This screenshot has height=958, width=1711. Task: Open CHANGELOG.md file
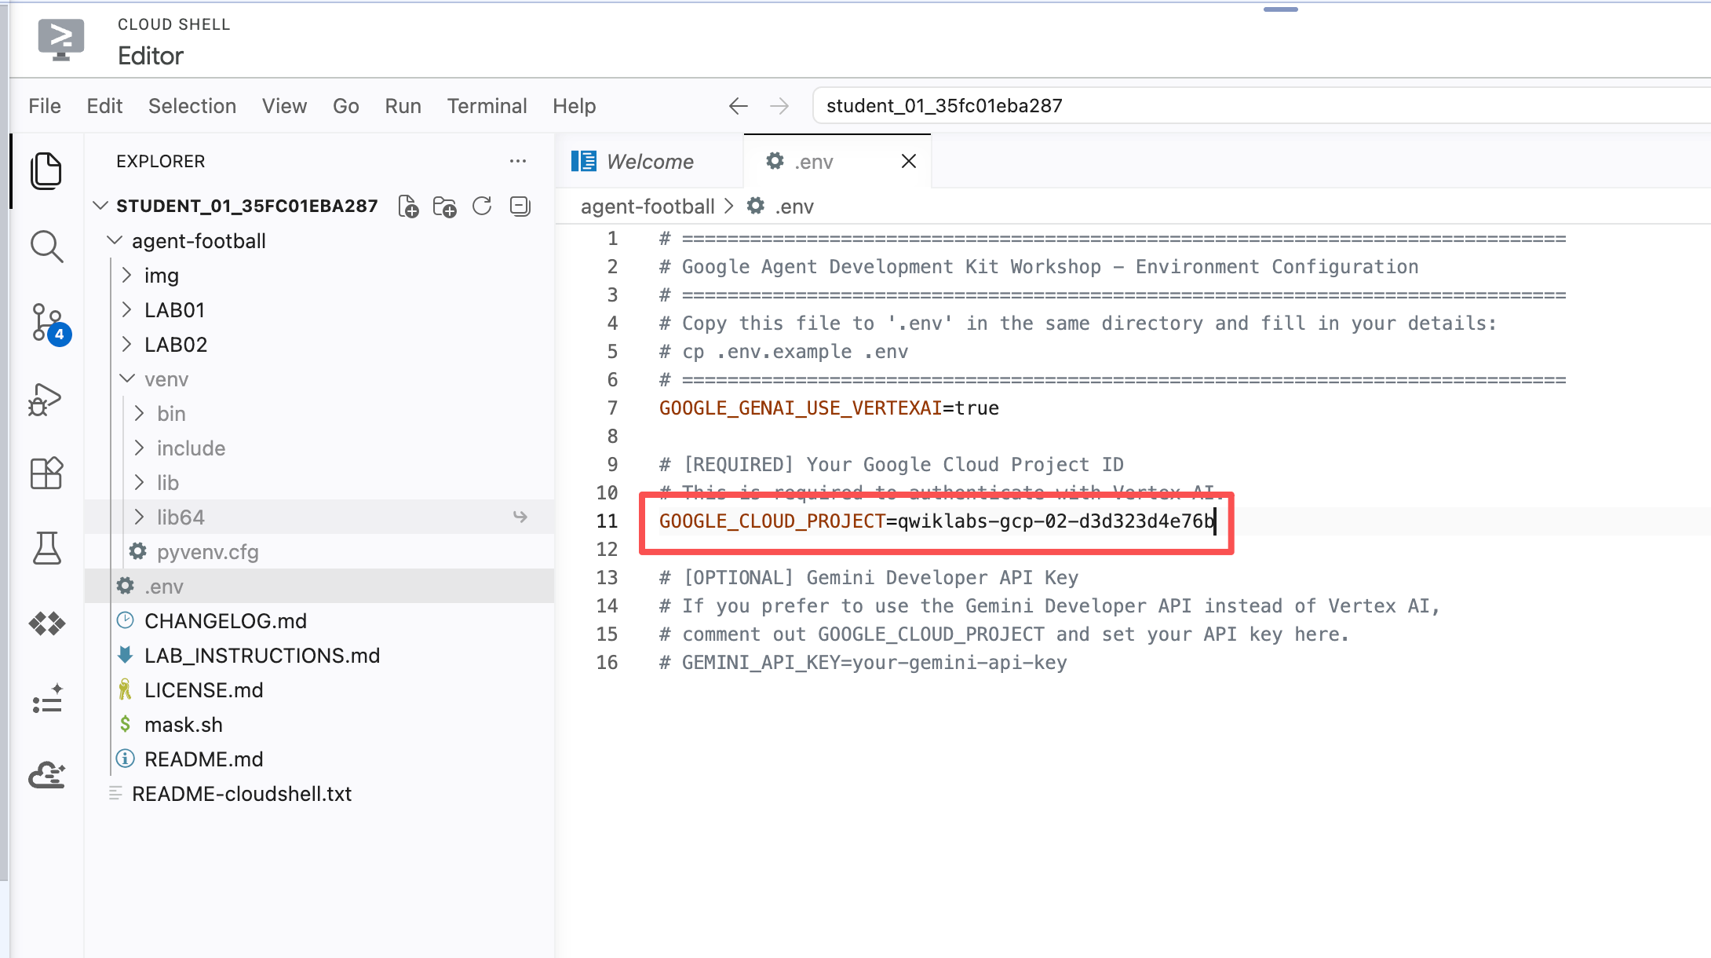225,620
